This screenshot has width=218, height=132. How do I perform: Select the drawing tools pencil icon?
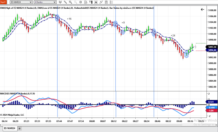[65, 2]
